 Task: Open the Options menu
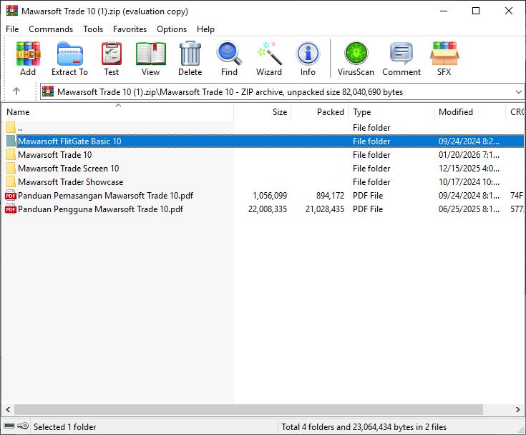pyautogui.click(x=172, y=29)
